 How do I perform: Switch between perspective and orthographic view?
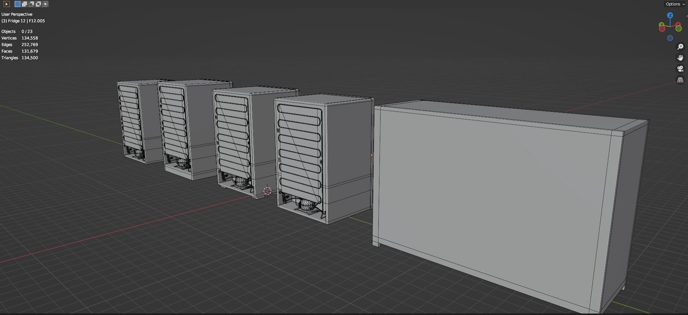[x=680, y=80]
